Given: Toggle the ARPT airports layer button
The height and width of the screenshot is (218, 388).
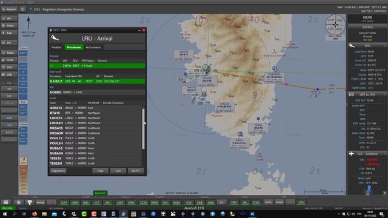Looking at the screenshot, I should click(120, 202).
